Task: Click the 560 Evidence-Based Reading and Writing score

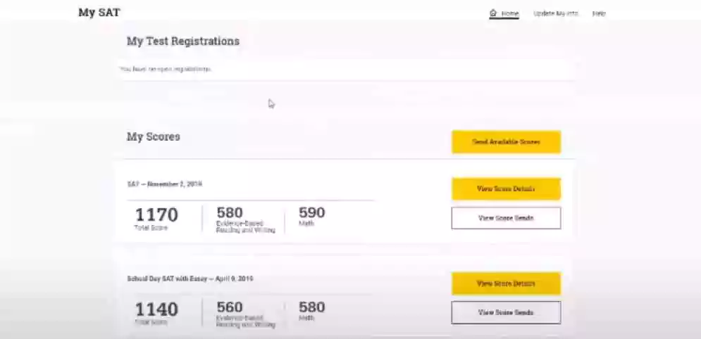Action: (230, 307)
